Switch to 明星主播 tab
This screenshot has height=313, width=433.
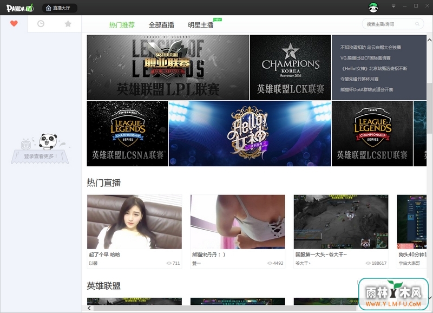pyautogui.click(x=201, y=25)
